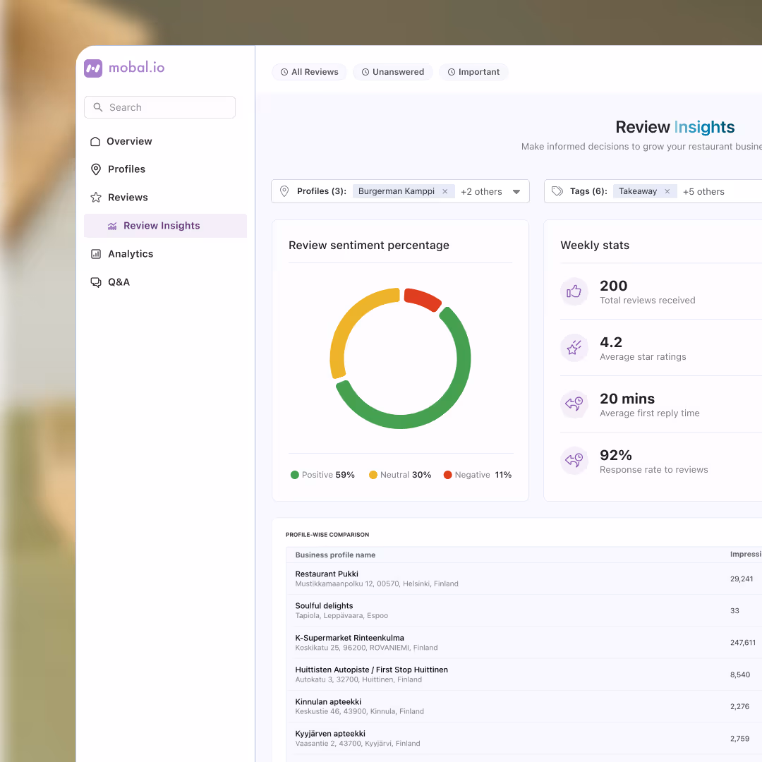Select the Unanswered filter chip

[x=393, y=72]
